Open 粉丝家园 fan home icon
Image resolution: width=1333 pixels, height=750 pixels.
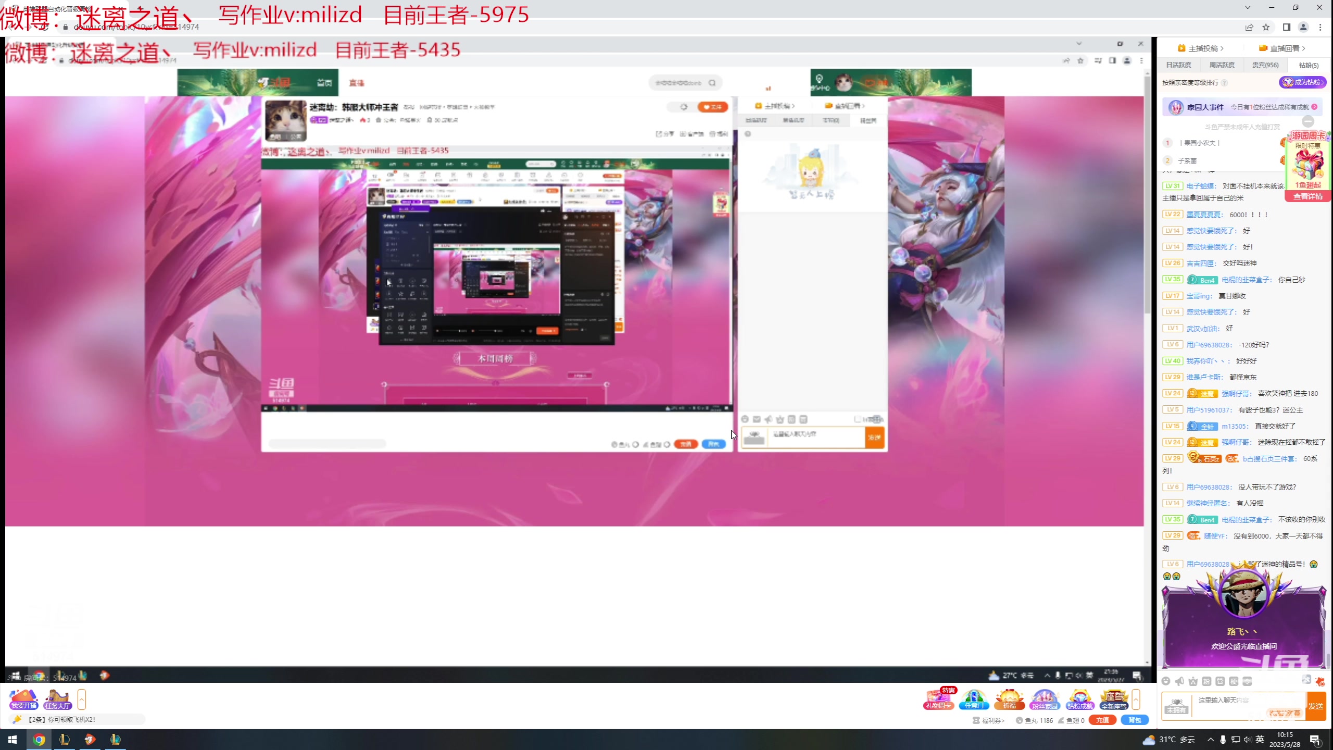(x=1045, y=699)
